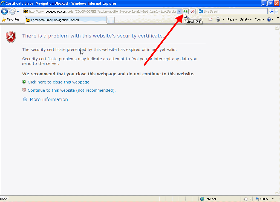This screenshot has width=280, height=202.
Task: Open the recent pages dropdown arrow
Action: pos(18,11)
